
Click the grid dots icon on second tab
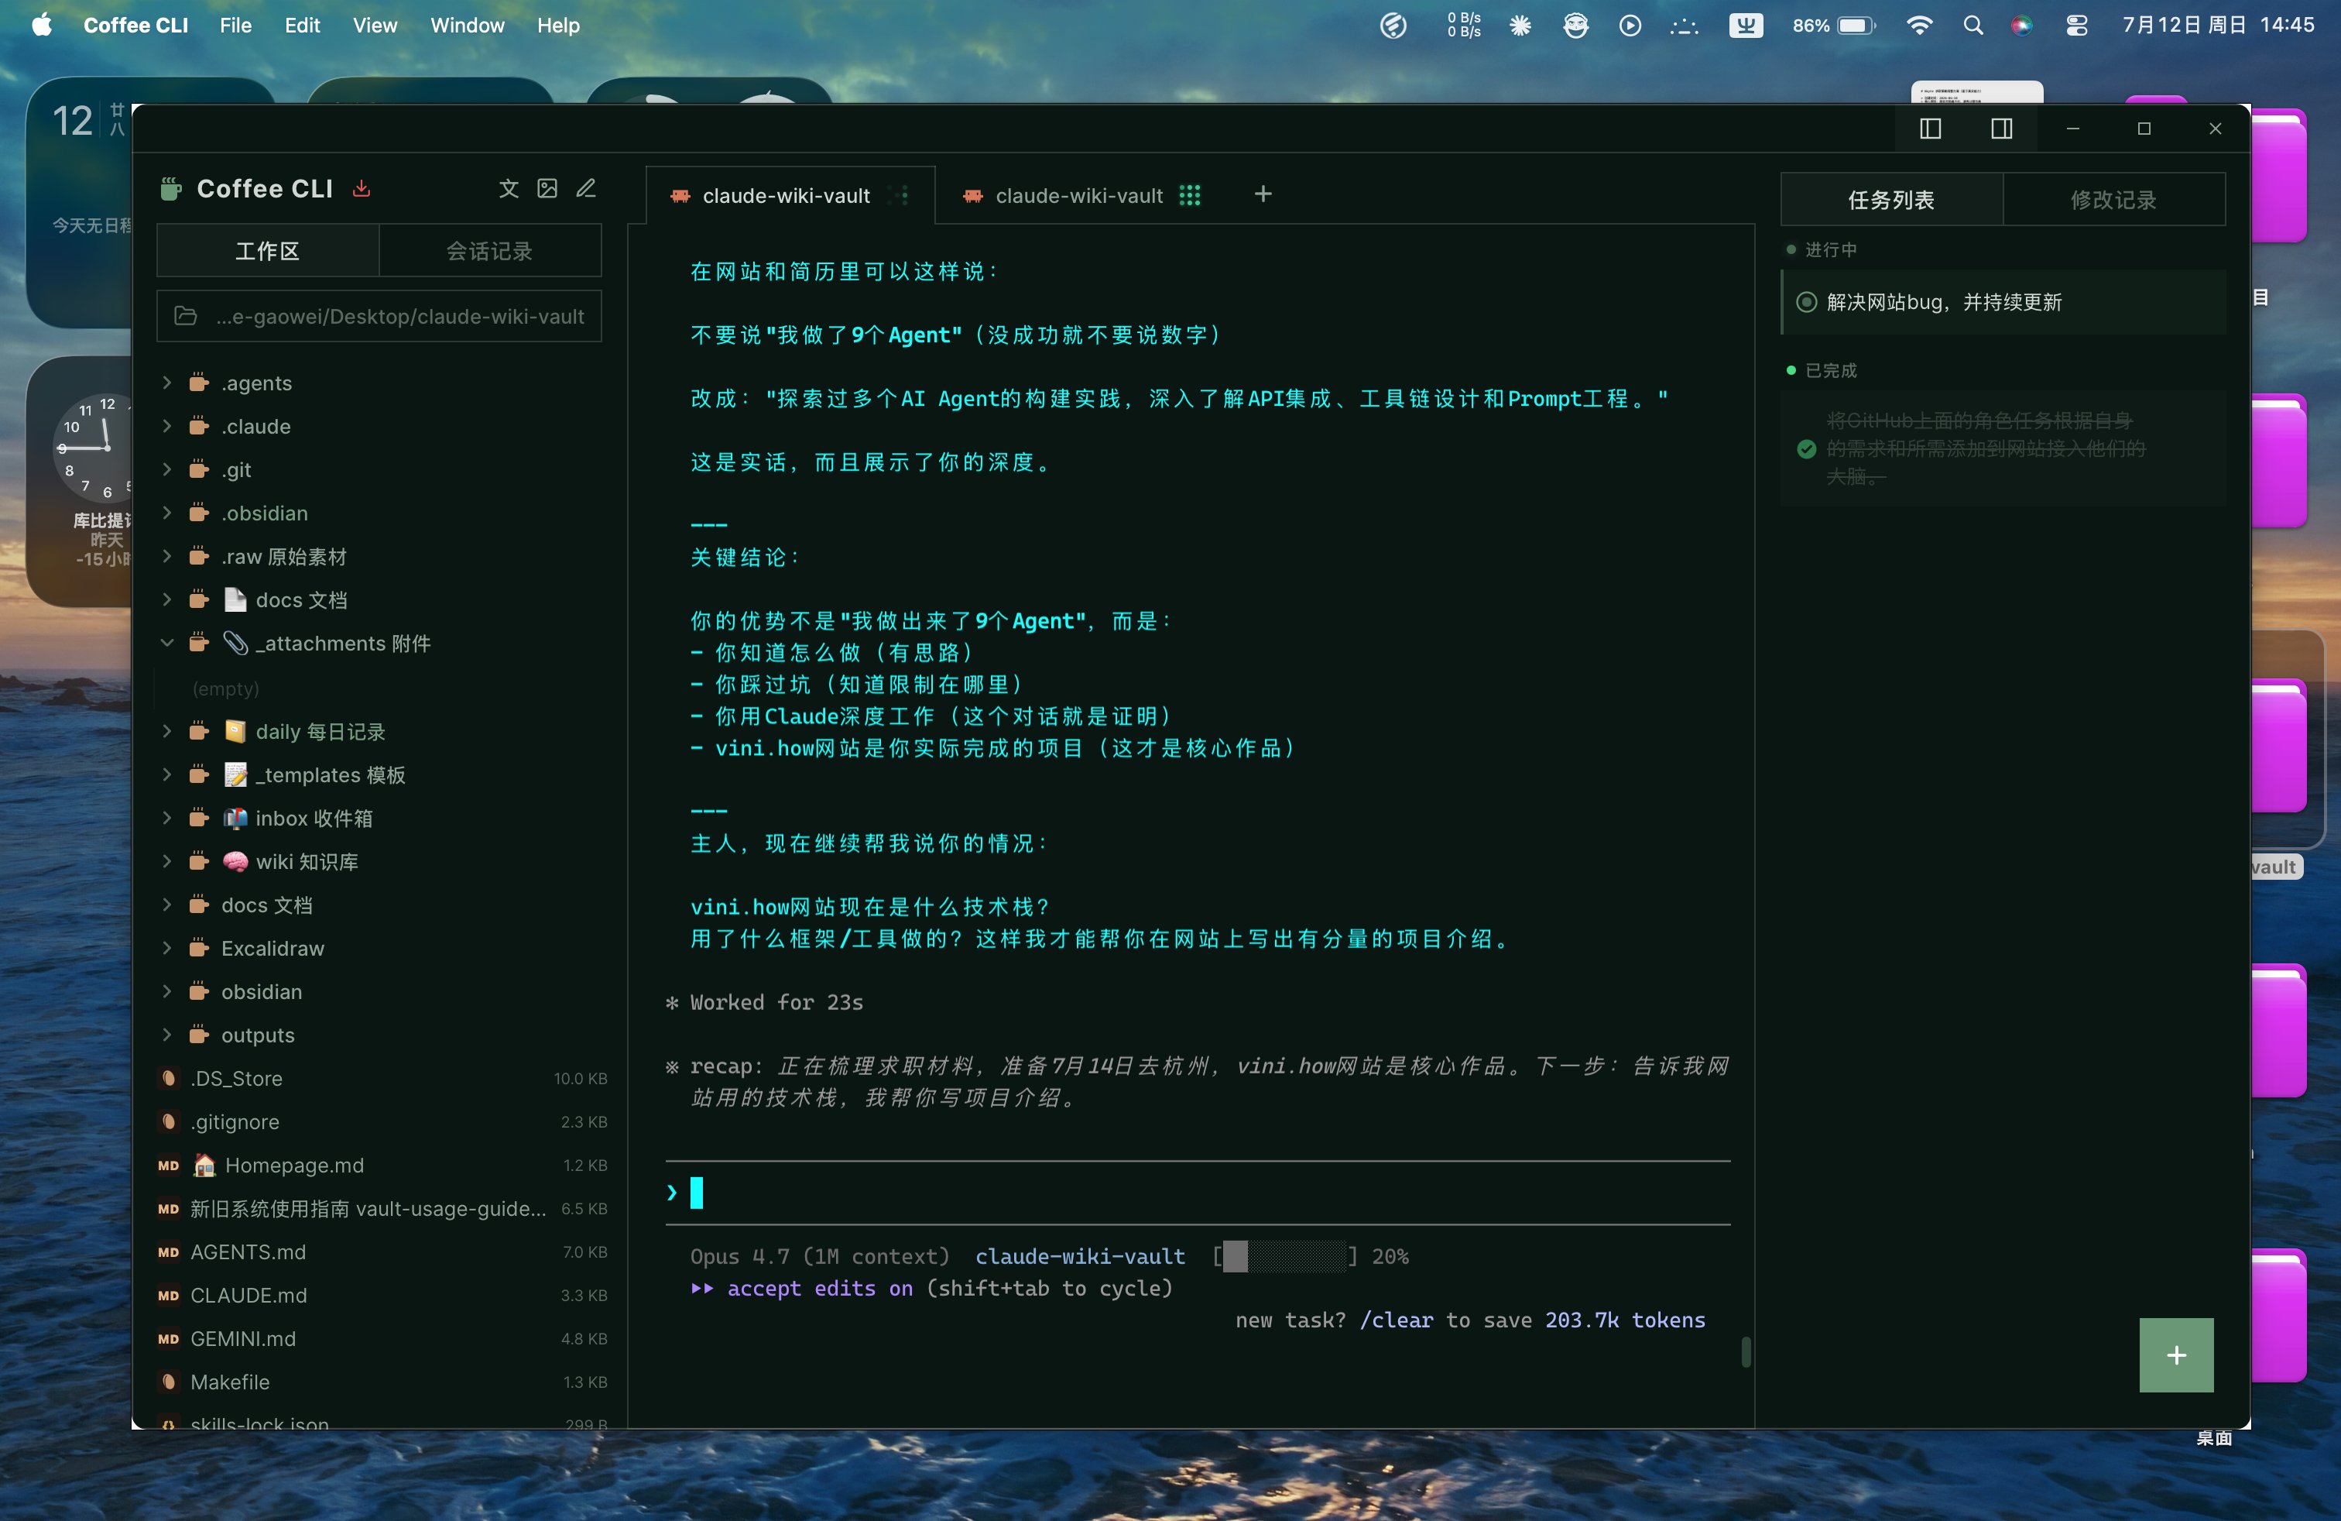(x=1189, y=195)
